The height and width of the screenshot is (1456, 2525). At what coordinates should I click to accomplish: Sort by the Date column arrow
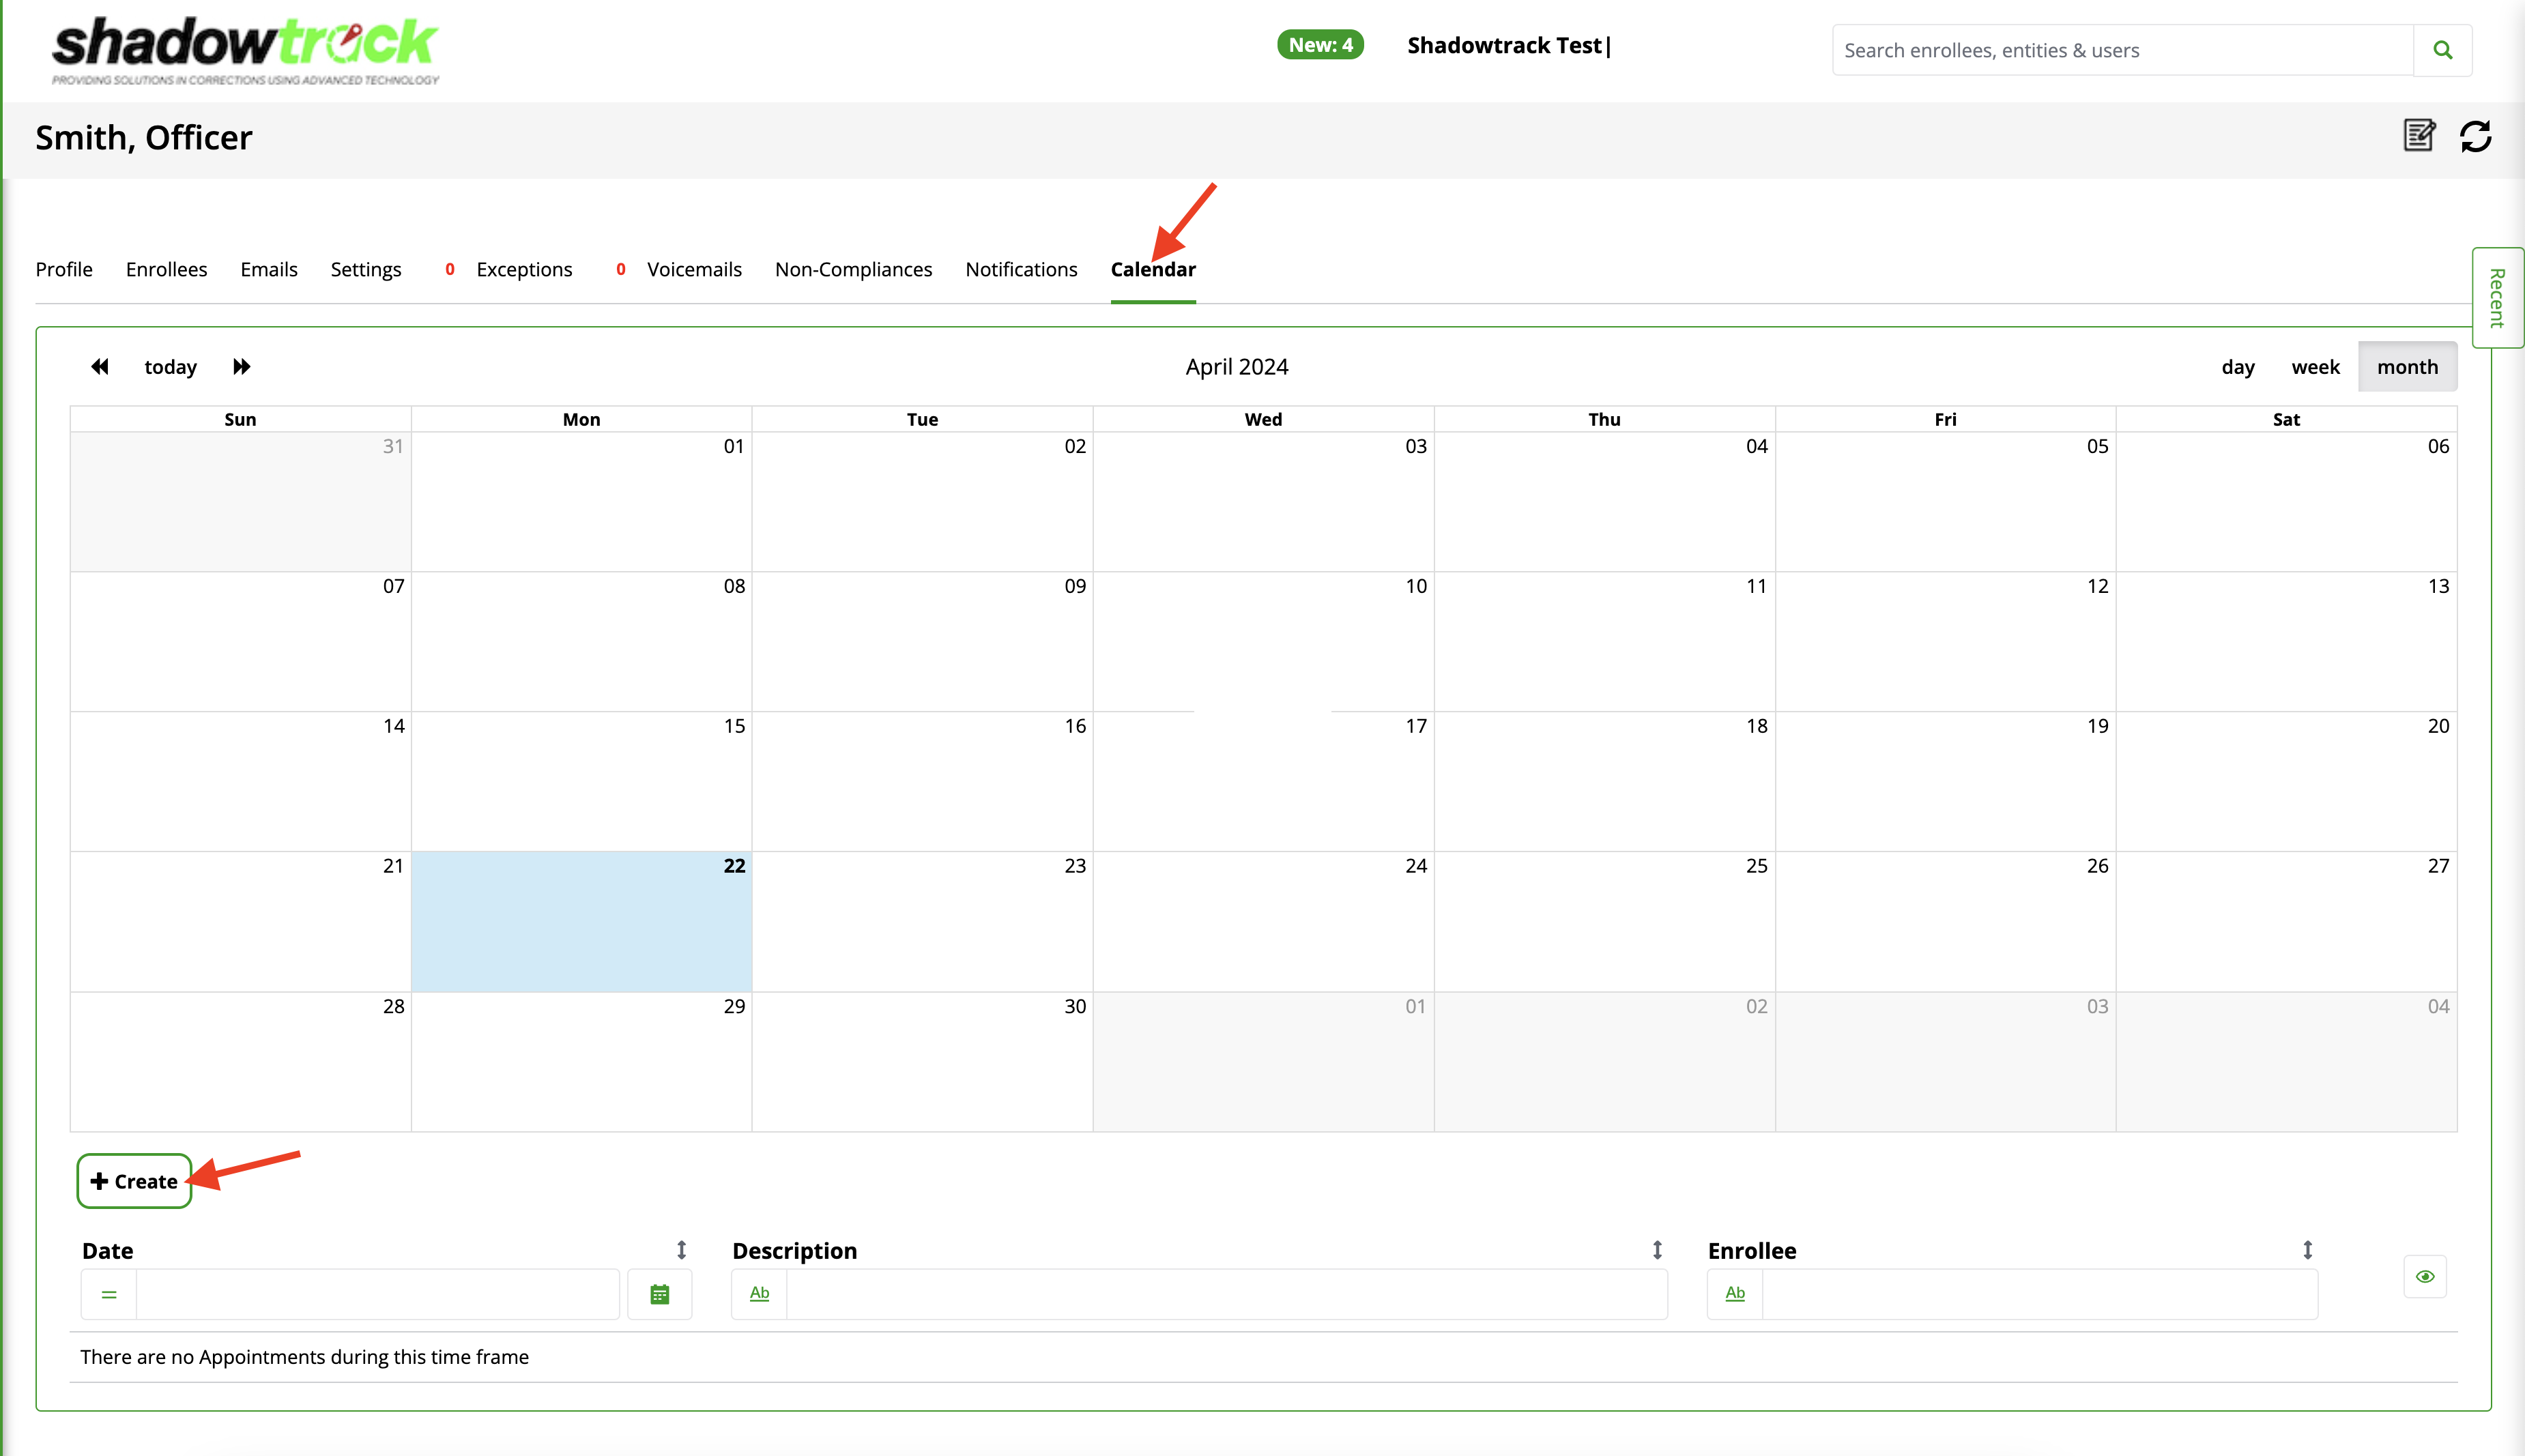(x=681, y=1250)
